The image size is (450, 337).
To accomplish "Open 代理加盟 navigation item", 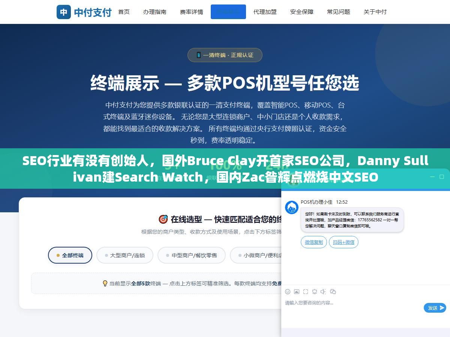I will tap(265, 12).
